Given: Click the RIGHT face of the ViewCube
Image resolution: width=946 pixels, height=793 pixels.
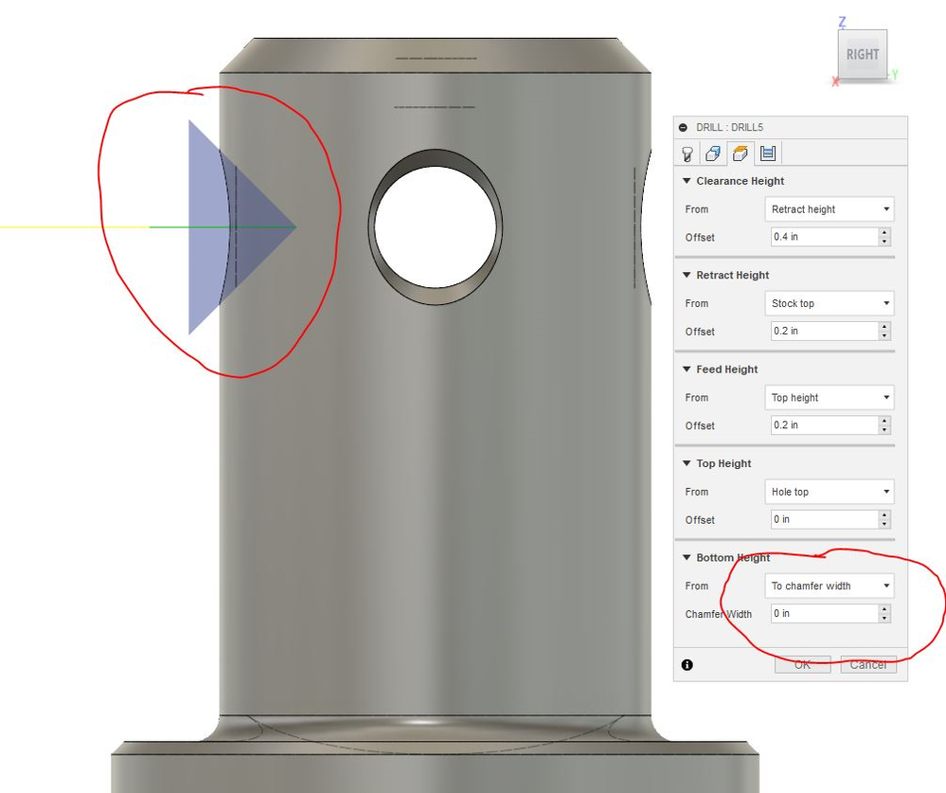Looking at the screenshot, I should 863,54.
